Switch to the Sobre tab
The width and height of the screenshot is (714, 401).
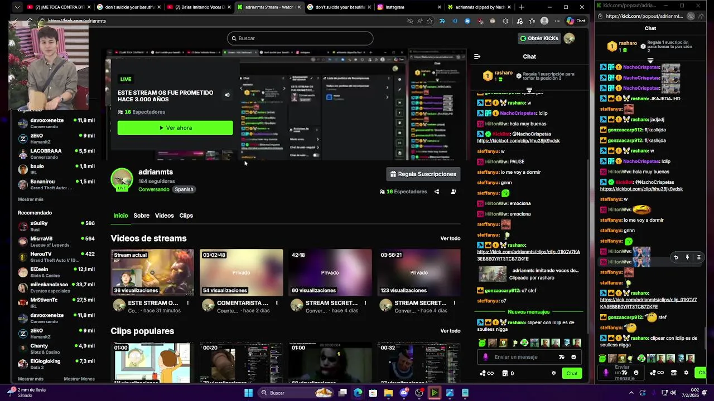tap(141, 216)
